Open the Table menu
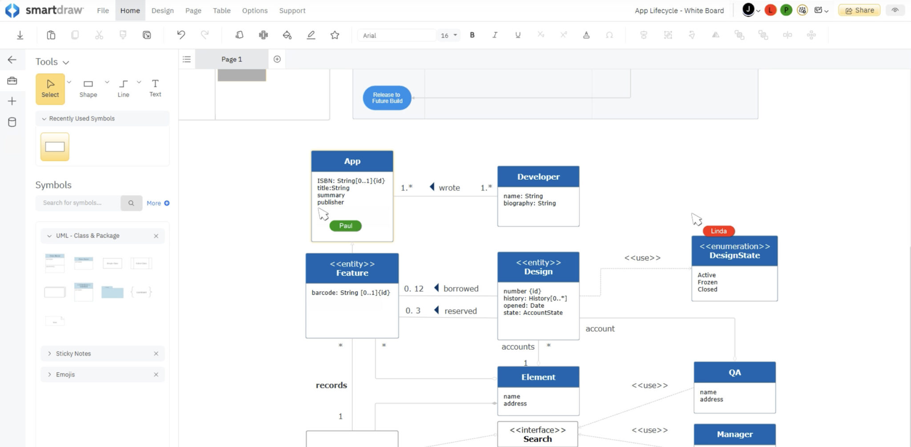This screenshot has width=911, height=447. (222, 10)
